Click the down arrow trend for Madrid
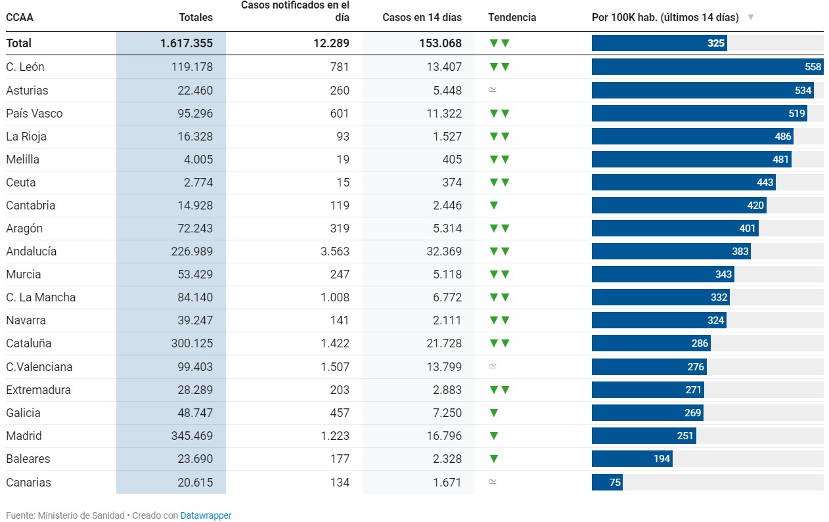829x522 pixels. [x=494, y=436]
